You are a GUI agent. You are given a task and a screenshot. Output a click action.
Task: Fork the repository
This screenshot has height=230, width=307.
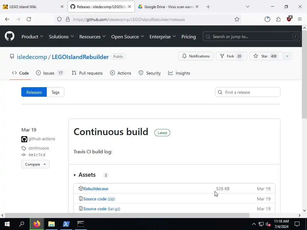tap(231, 56)
